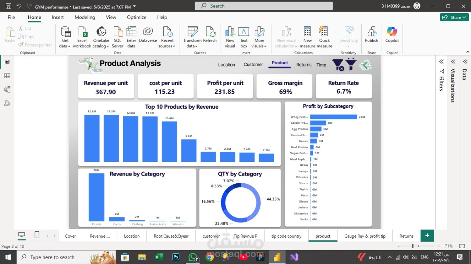Viewport: 471px width, 264px height.
Task: Insert a Text box
Action: (x=244, y=37)
